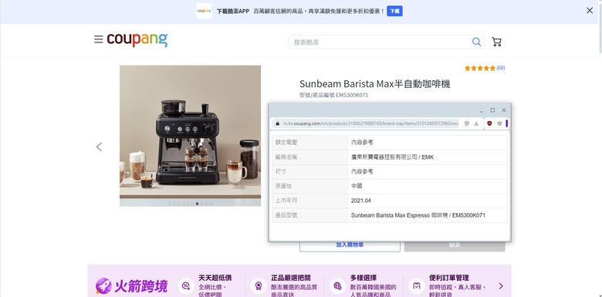Click the Coupang app icon in banner
Viewport: 602px width, 297px height.
(x=204, y=11)
